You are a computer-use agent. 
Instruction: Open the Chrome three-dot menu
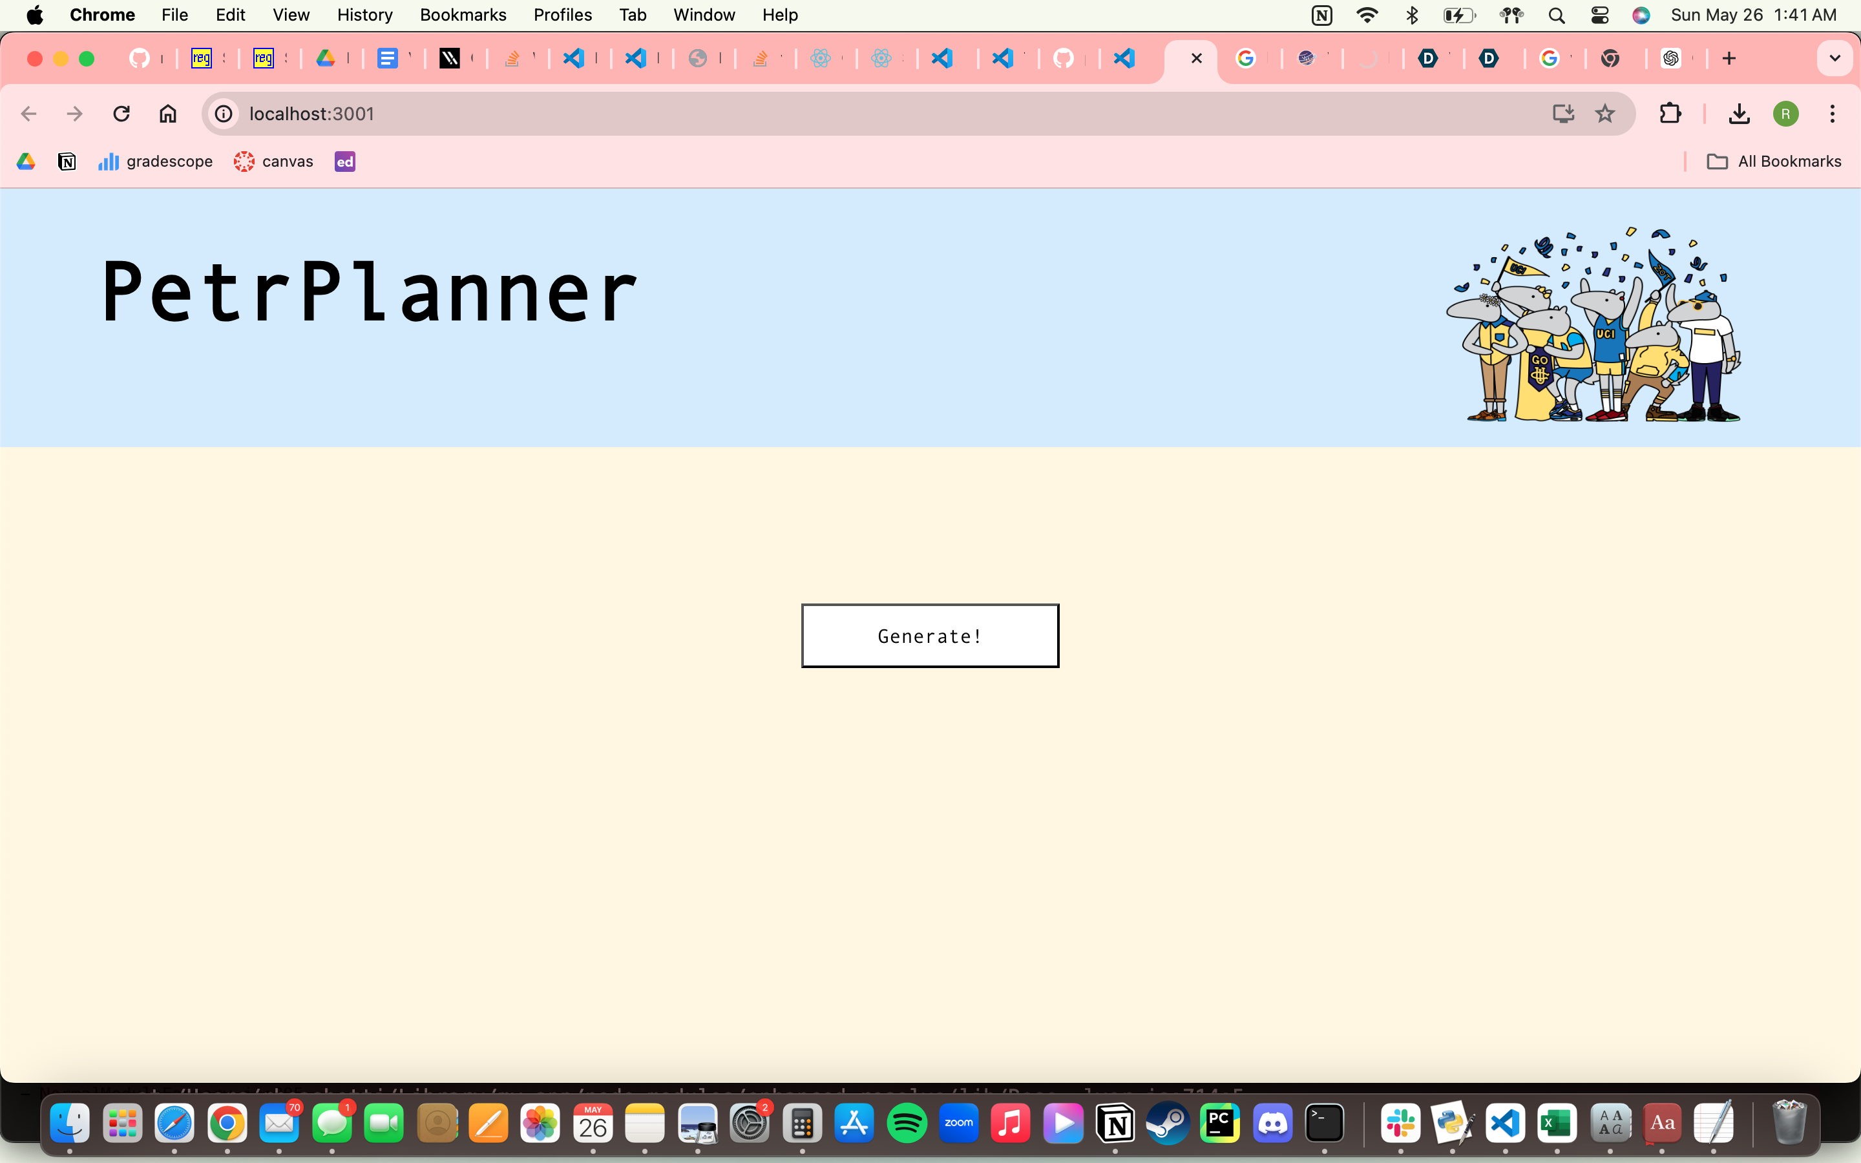pos(1832,114)
